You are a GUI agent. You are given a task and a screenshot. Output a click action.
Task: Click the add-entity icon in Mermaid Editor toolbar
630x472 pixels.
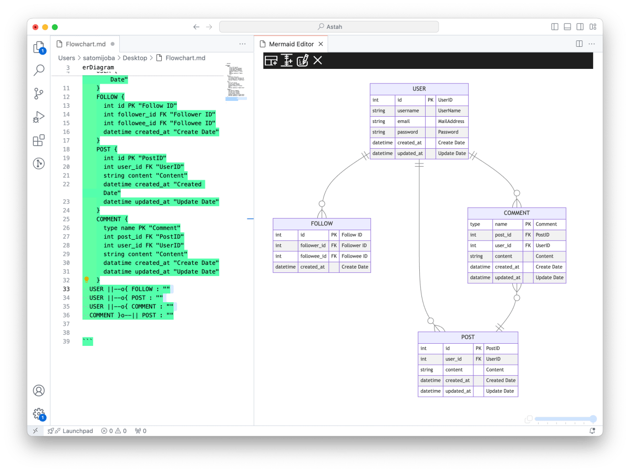point(271,60)
